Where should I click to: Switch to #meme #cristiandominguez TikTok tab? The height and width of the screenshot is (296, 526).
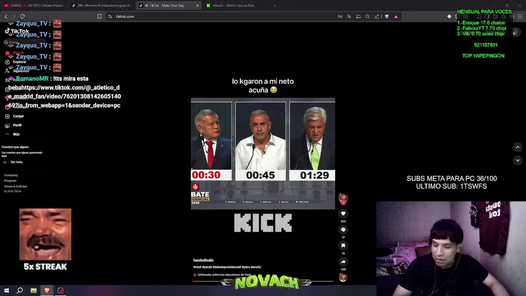(102, 5)
